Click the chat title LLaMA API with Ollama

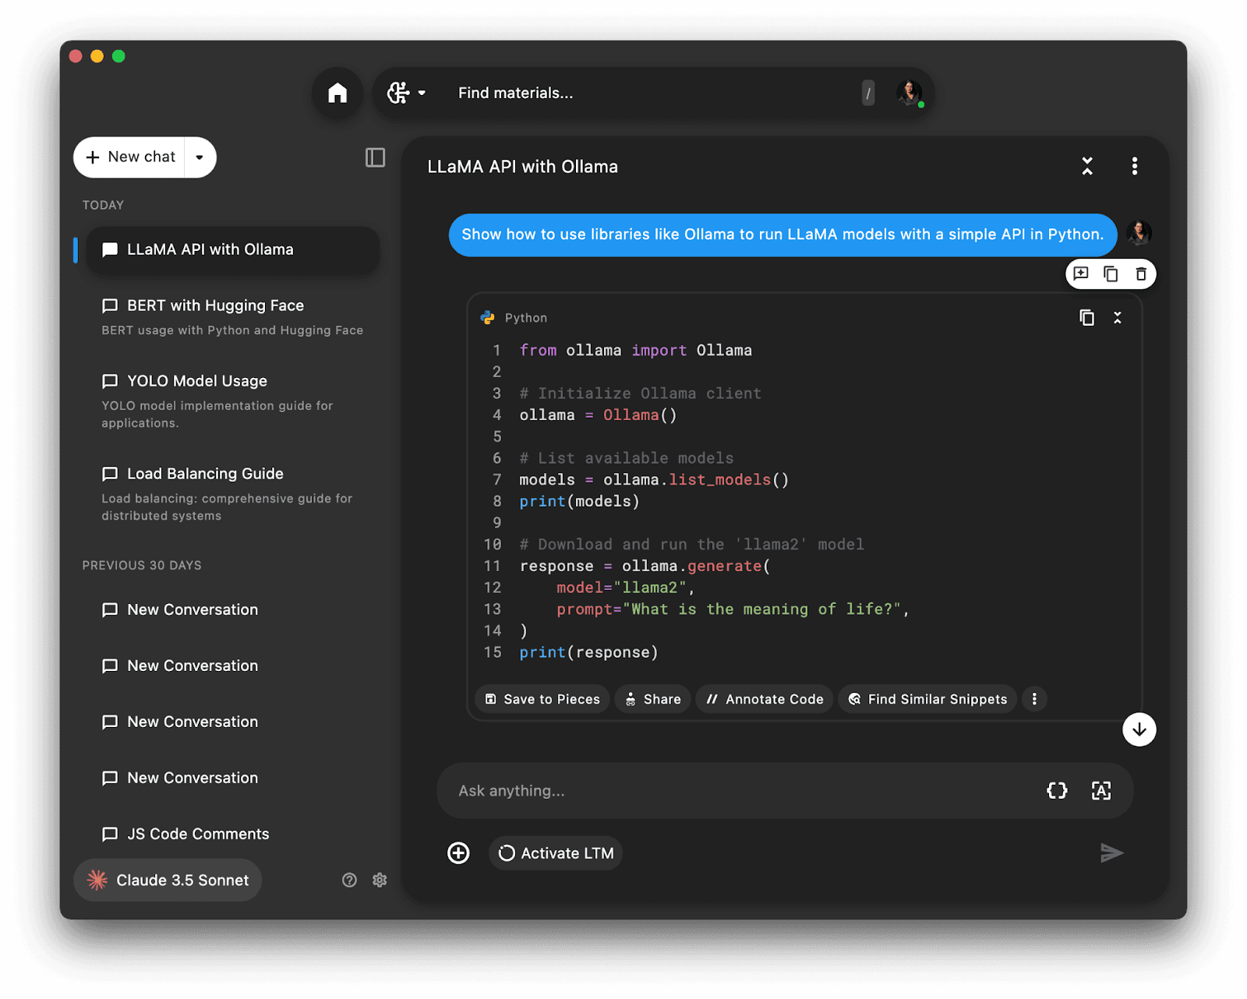(x=522, y=167)
